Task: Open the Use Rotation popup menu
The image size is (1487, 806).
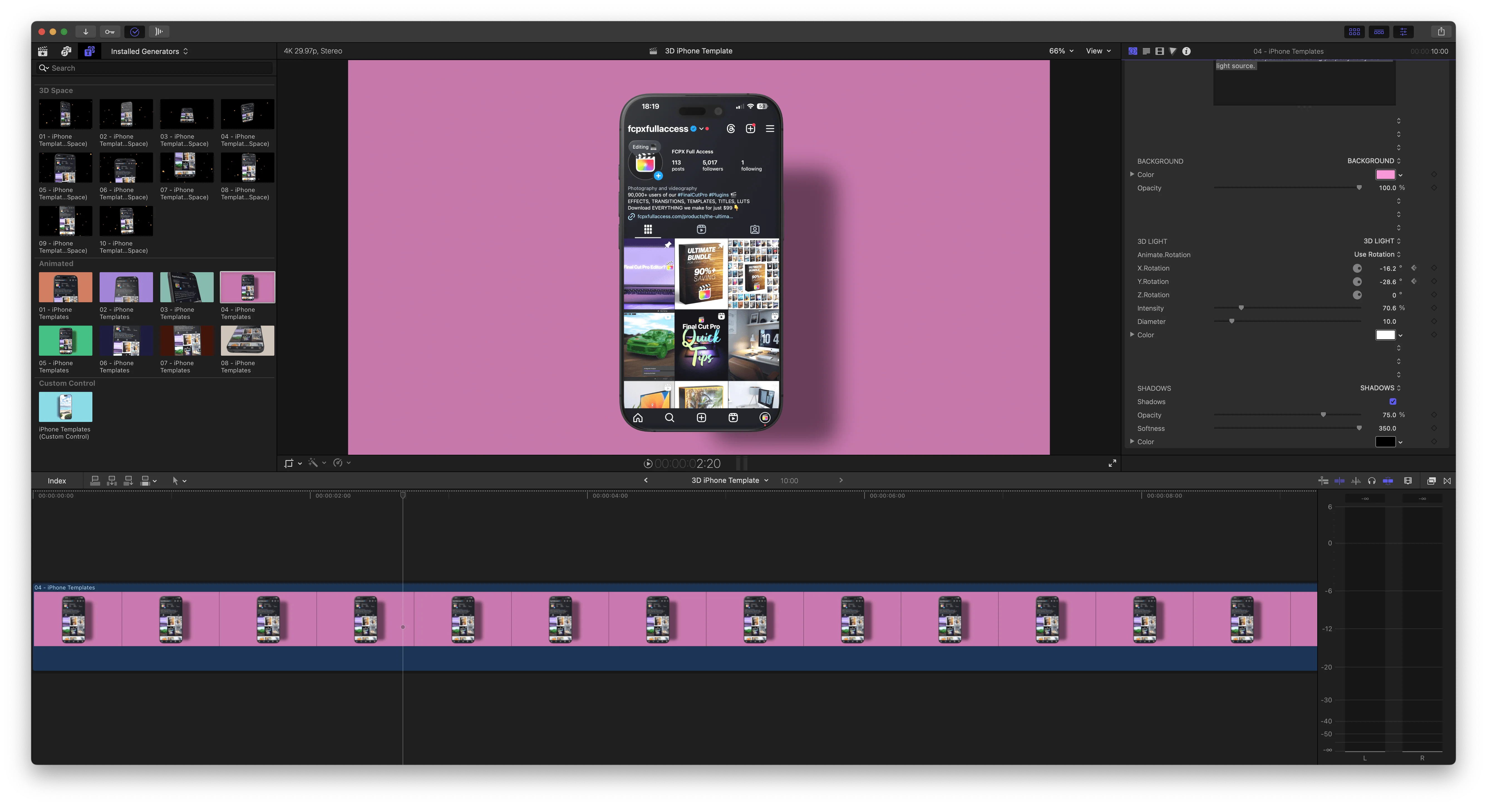Action: (x=1377, y=255)
